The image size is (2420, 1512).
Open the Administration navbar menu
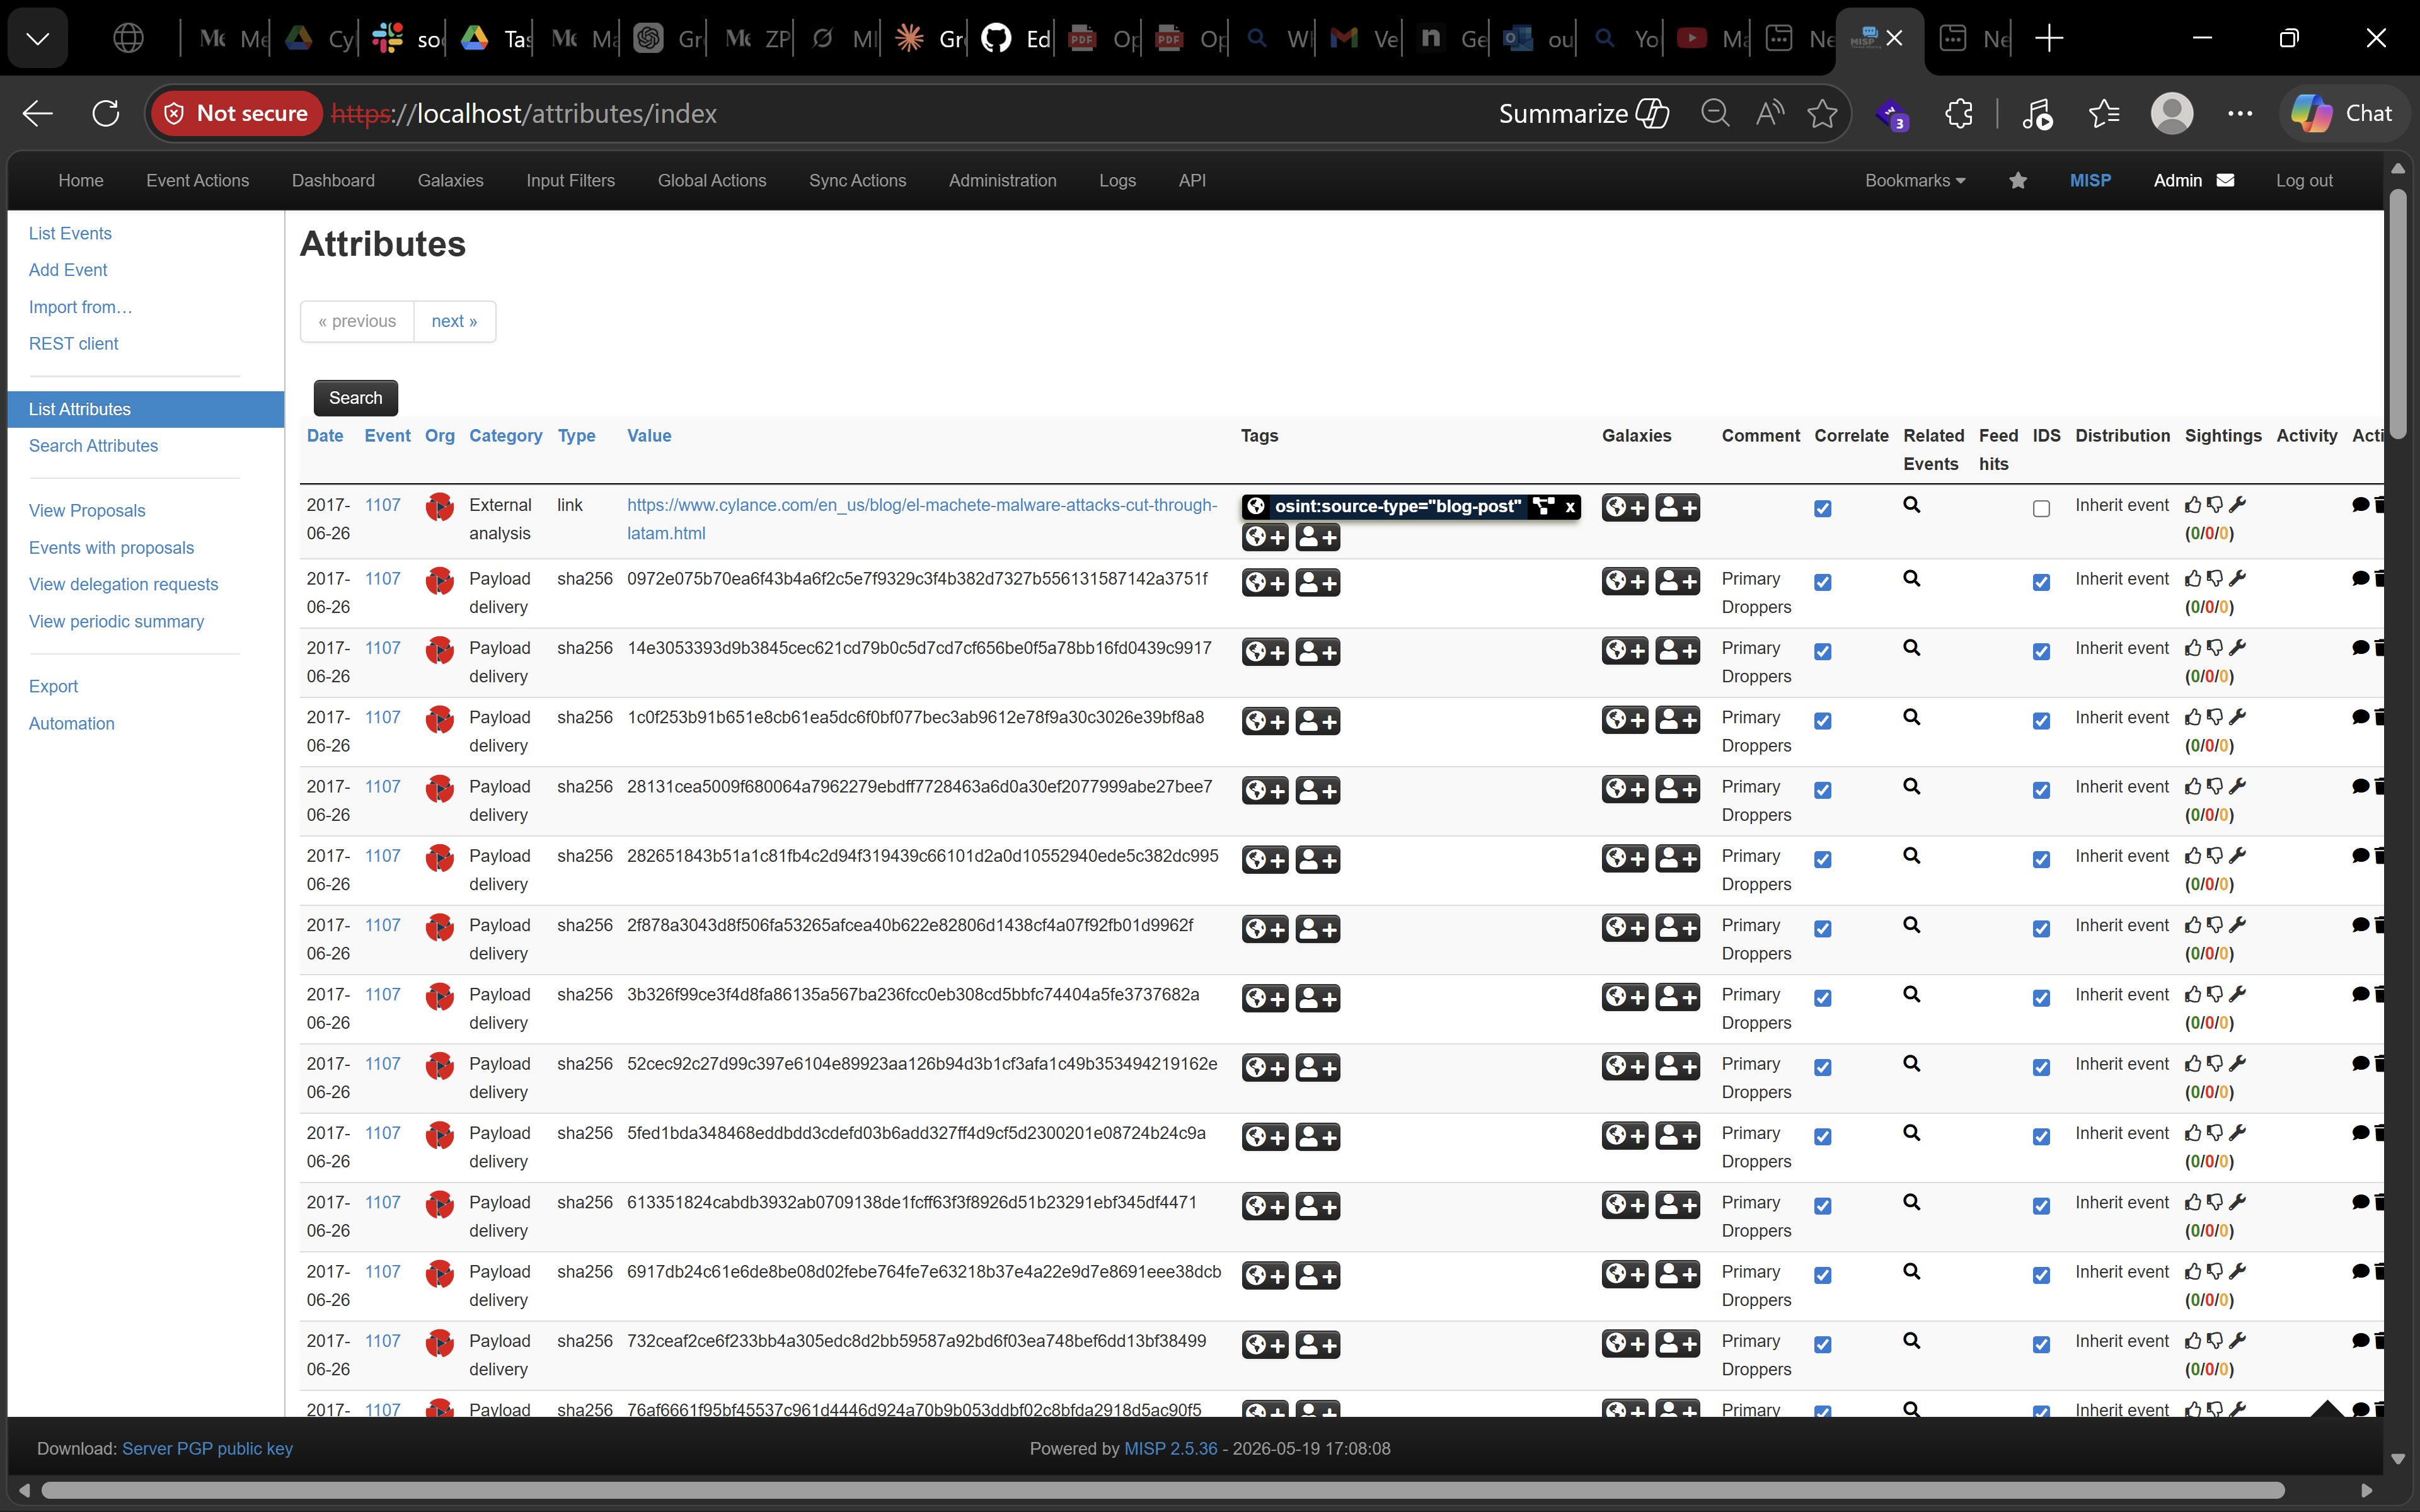(x=1002, y=181)
